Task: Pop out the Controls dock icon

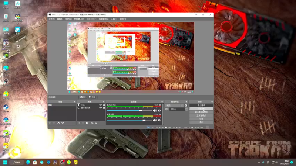Action: click(x=212, y=102)
